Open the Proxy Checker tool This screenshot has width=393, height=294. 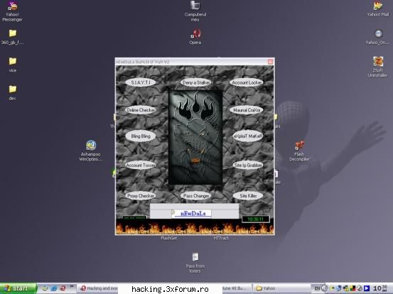(141, 196)
